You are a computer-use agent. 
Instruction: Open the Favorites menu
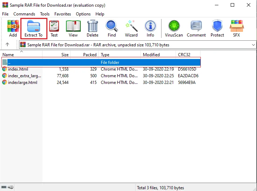pos(62,14)
